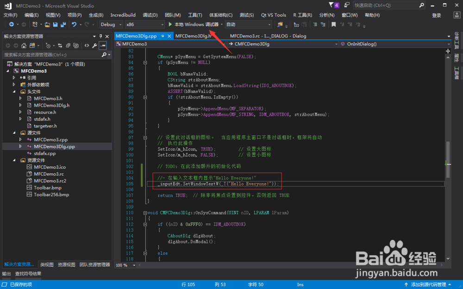
Task: Click the pending changes filter clock icon
Action: click(x=48, y=45)
